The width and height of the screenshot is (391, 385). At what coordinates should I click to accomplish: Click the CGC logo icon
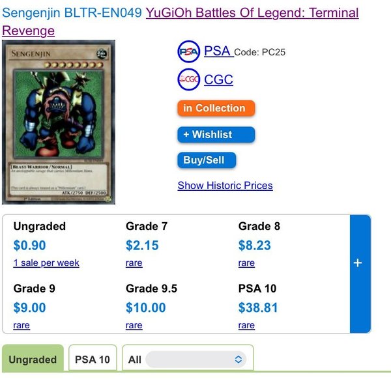coord(188,79)
